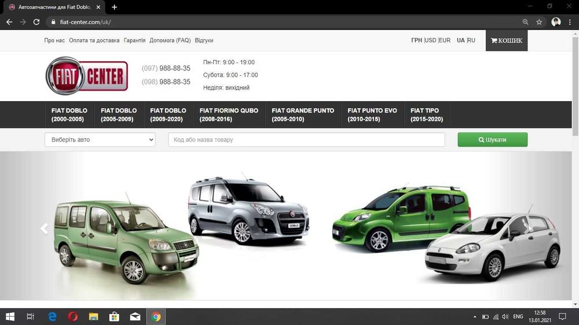Open Fiat Doblo (2009-2020) menu
This screenshot has width=579, height=325.
(x=168, y=115)
